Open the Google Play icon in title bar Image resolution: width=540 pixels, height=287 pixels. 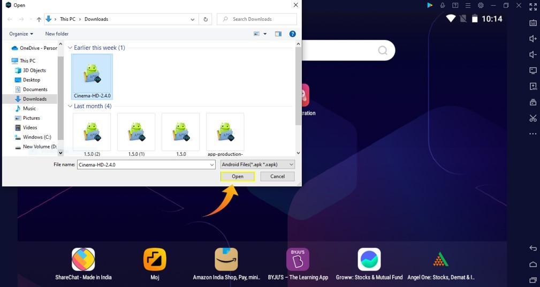point(429,5)
